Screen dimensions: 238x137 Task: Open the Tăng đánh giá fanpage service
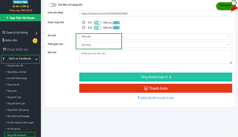(x=18, y=116)
